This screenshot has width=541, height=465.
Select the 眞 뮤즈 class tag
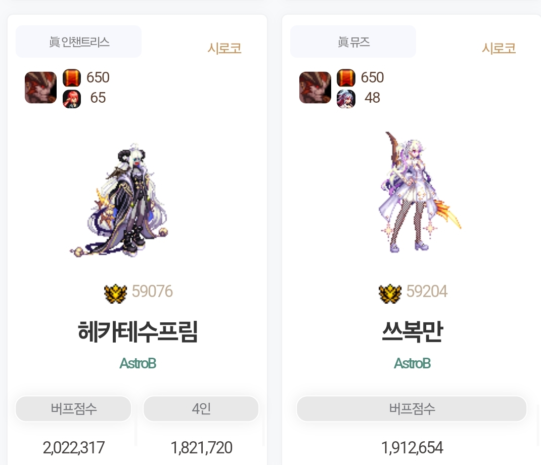(353, 41)
